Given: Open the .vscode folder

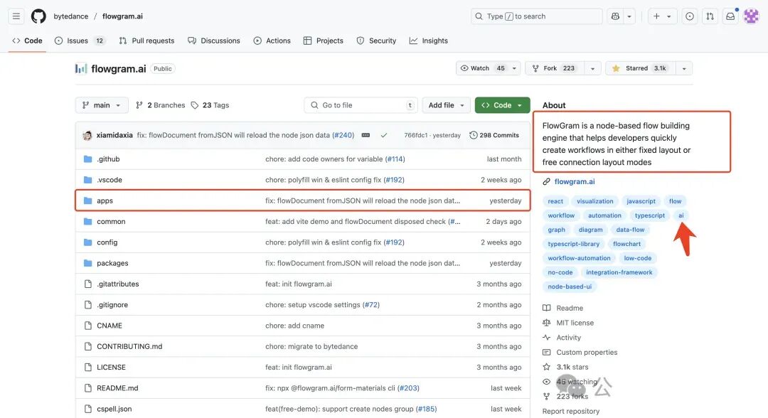Looking at the screenshot, I should pos(110,180).
